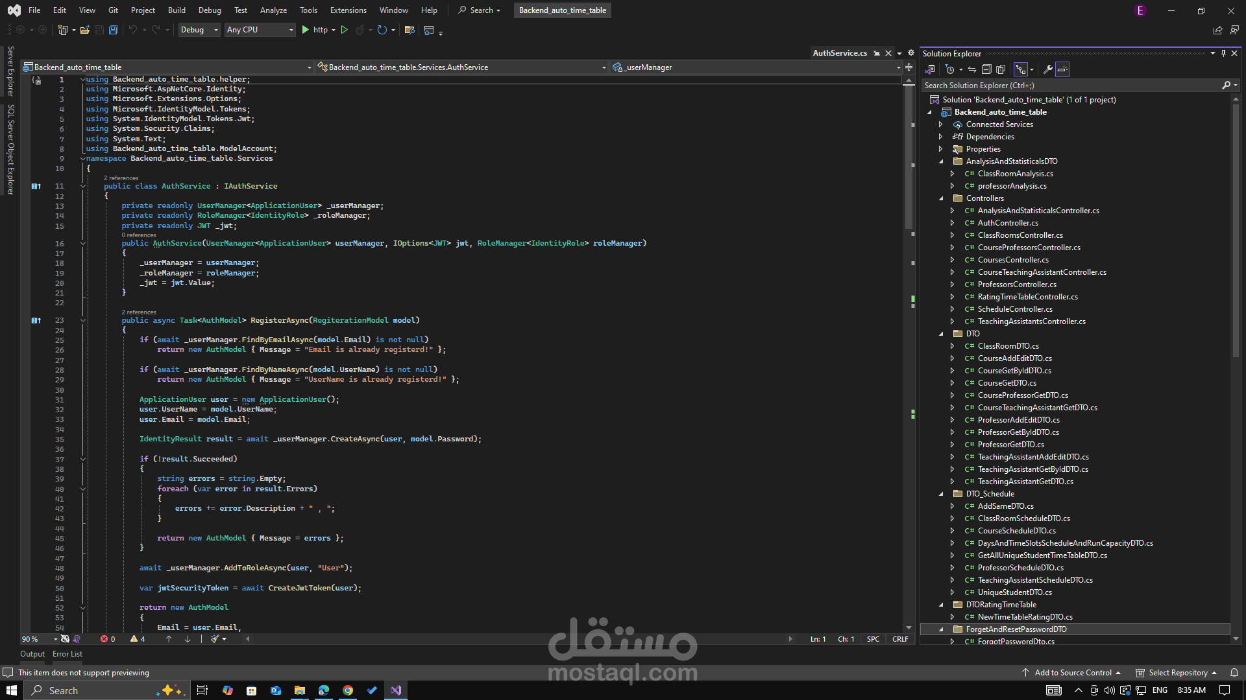Click Add to Source Control button
The image size is (1246, 700).
(x=1073, y=673)
